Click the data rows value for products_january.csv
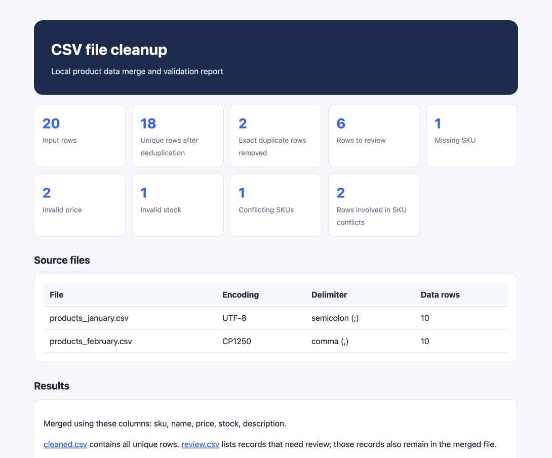This screenshot has width=552, height=458. coord(425,318)
